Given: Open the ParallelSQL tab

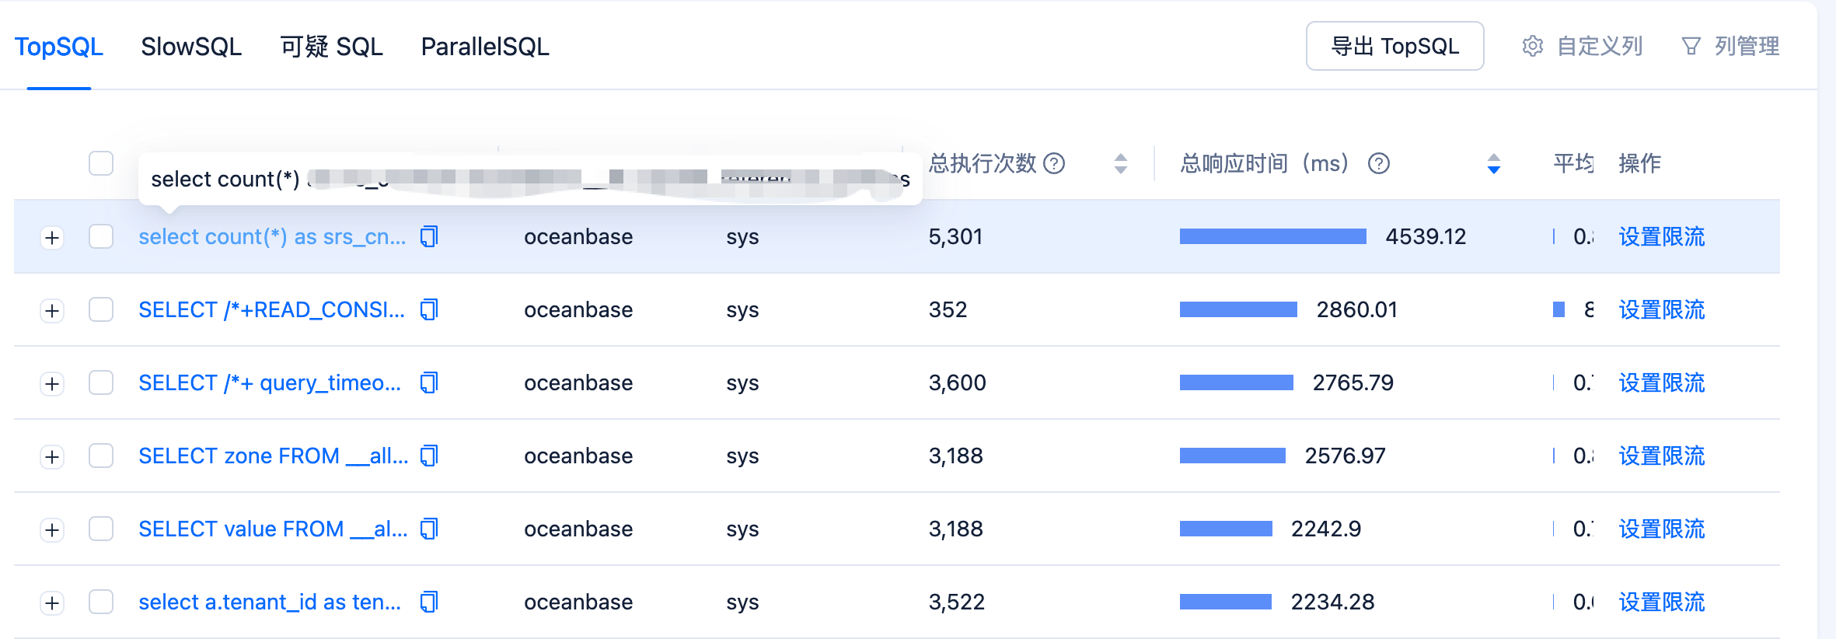Looking at the screenshot, I should pos(484,47).
